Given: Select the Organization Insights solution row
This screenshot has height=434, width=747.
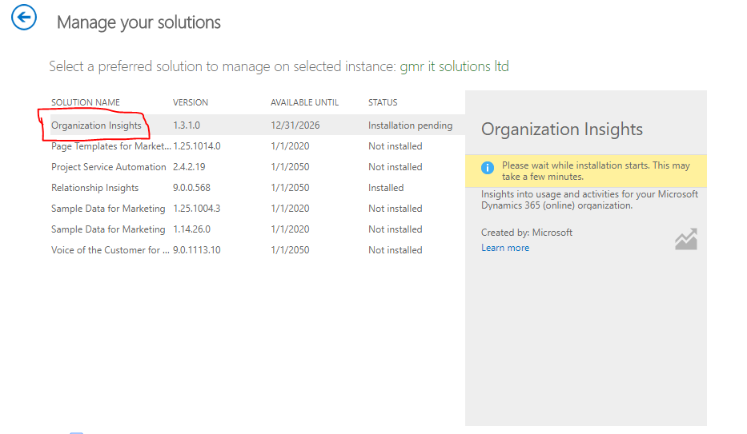Looking at the screenshot, I should [96, 125].
